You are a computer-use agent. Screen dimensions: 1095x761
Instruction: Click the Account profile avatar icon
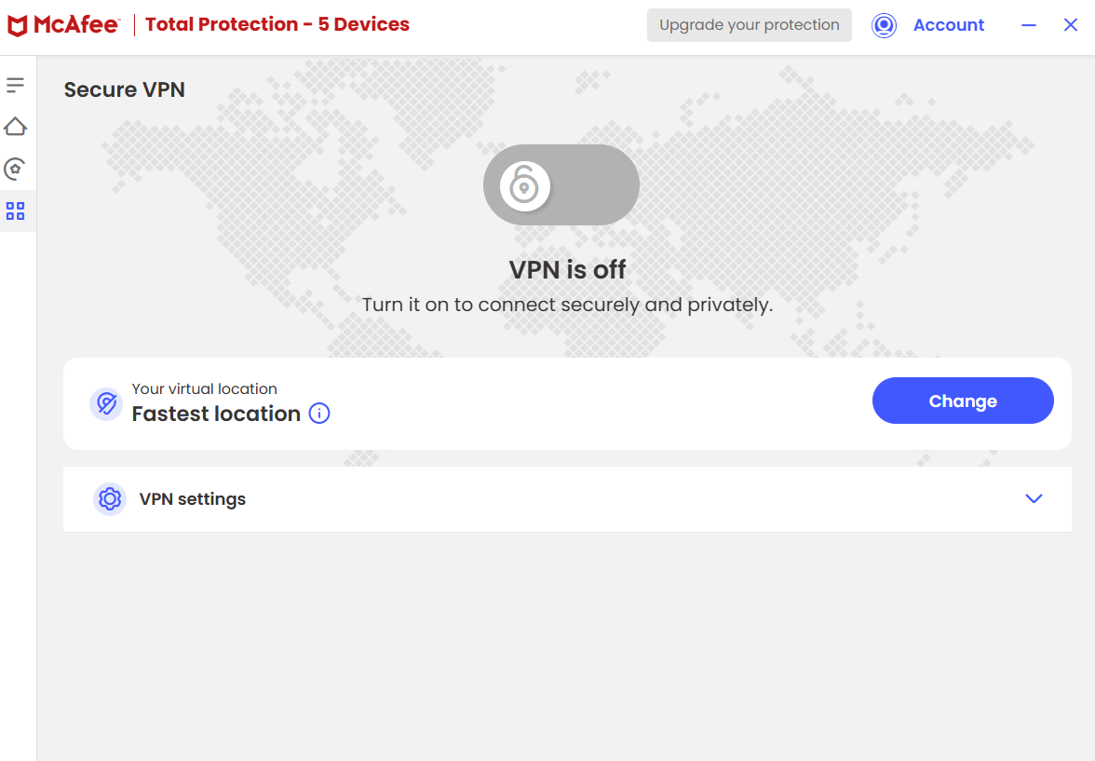884,25
